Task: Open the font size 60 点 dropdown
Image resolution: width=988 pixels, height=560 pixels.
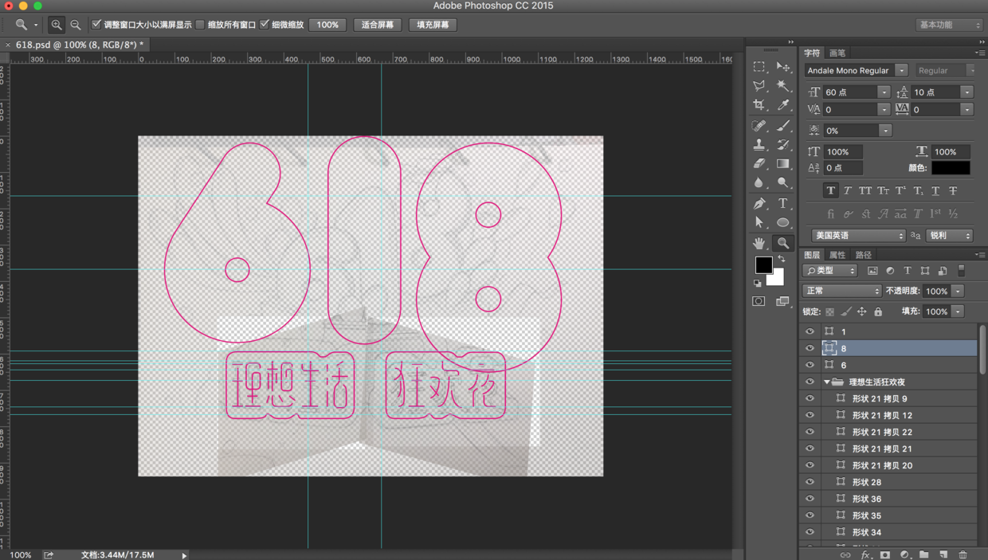Action: (884, 92)
